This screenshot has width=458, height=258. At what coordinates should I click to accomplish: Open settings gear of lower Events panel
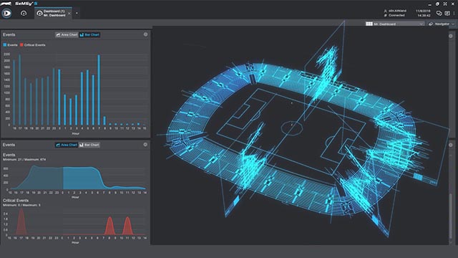[145, 145]
